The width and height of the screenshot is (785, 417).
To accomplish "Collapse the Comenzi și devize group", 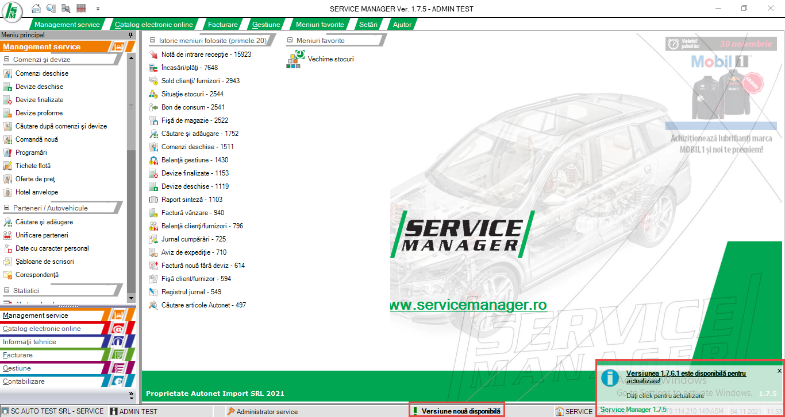I will [7, 60].
